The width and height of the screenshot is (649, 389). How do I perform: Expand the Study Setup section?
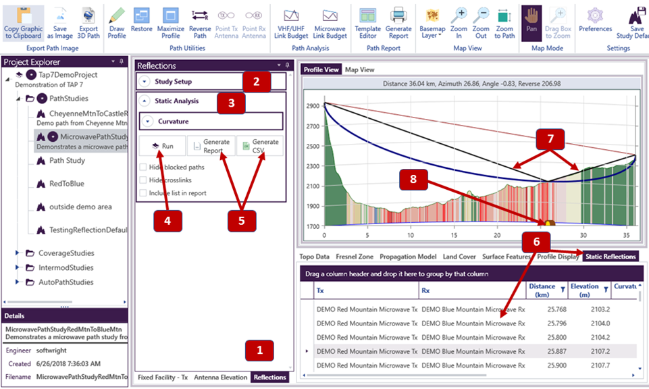pos(146,82)
